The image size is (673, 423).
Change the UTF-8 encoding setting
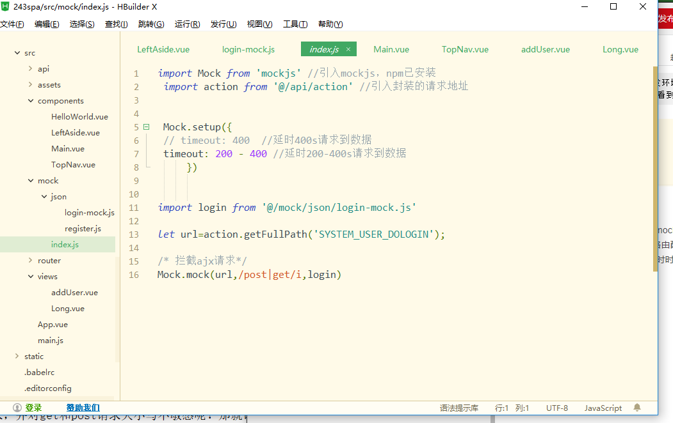[556, 408]
